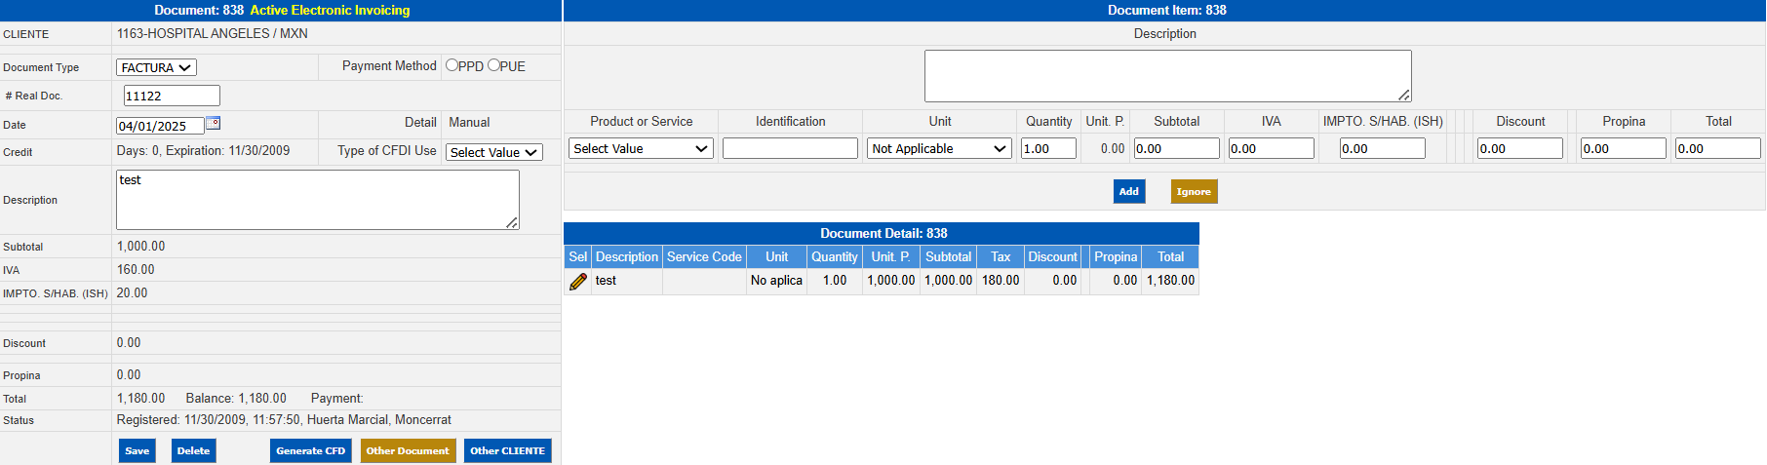The height and width of the screenshot is (465, 1767).
Task: Click the calendar icon beside Date field
Action: coord(213,124)
